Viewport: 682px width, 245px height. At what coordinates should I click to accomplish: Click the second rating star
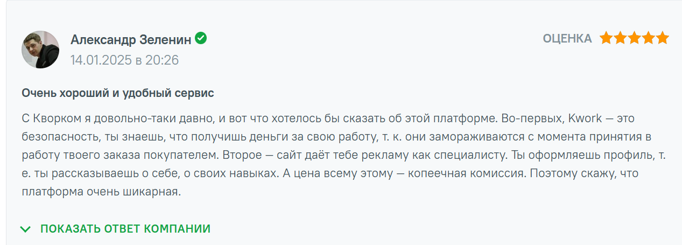[621, 38]
